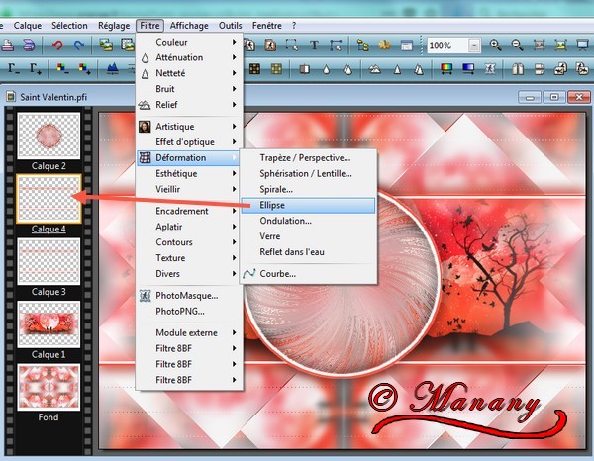This screenshot has height=461, width=594.
Task: Click the rainbow gradient icon
Action: 447,69
